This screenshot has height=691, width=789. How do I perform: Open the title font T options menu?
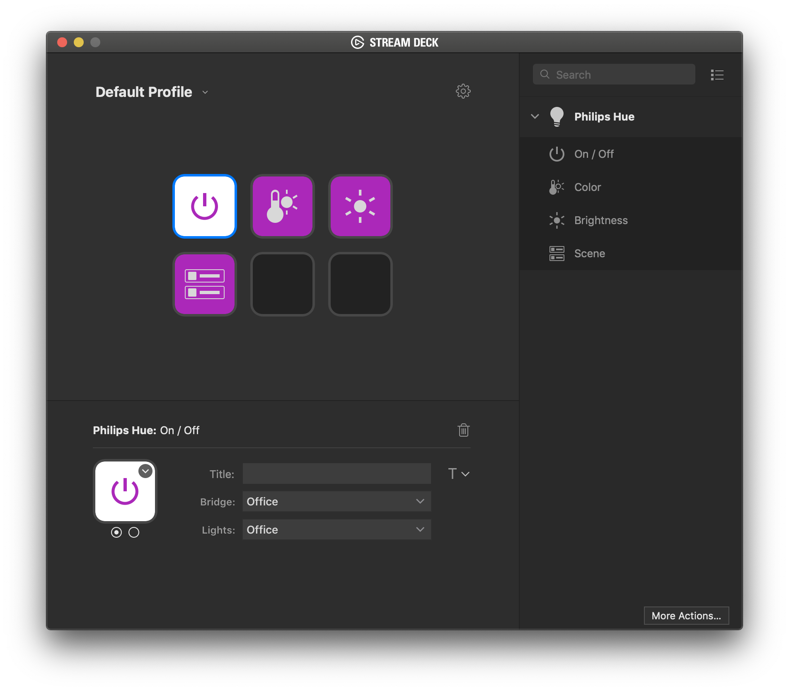pos(459,474)
